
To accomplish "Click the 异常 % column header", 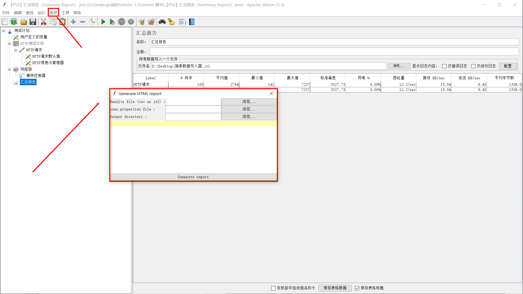I will [363, 78].
